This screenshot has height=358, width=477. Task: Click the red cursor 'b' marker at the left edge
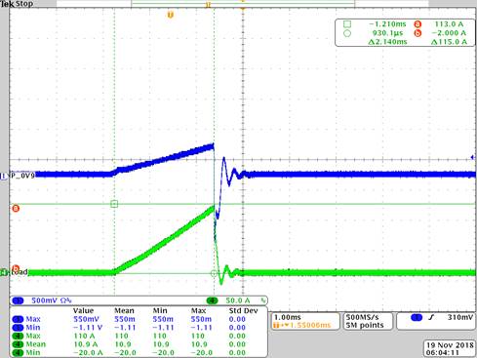coord(16,268)
